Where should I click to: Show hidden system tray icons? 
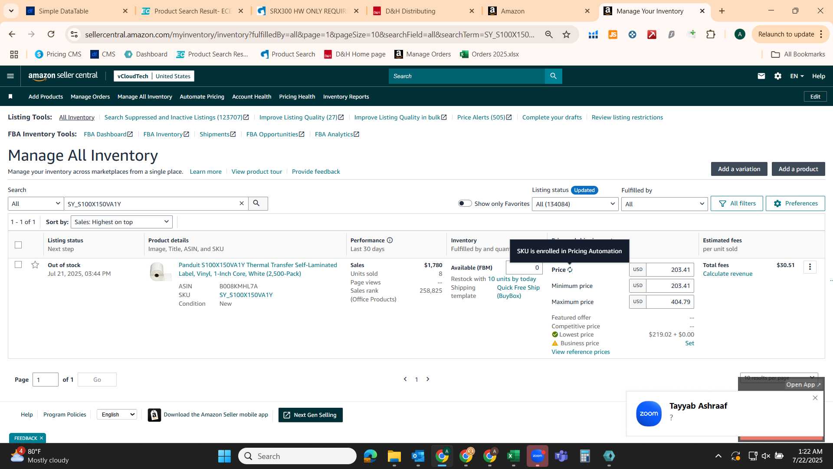coord(718,456)
